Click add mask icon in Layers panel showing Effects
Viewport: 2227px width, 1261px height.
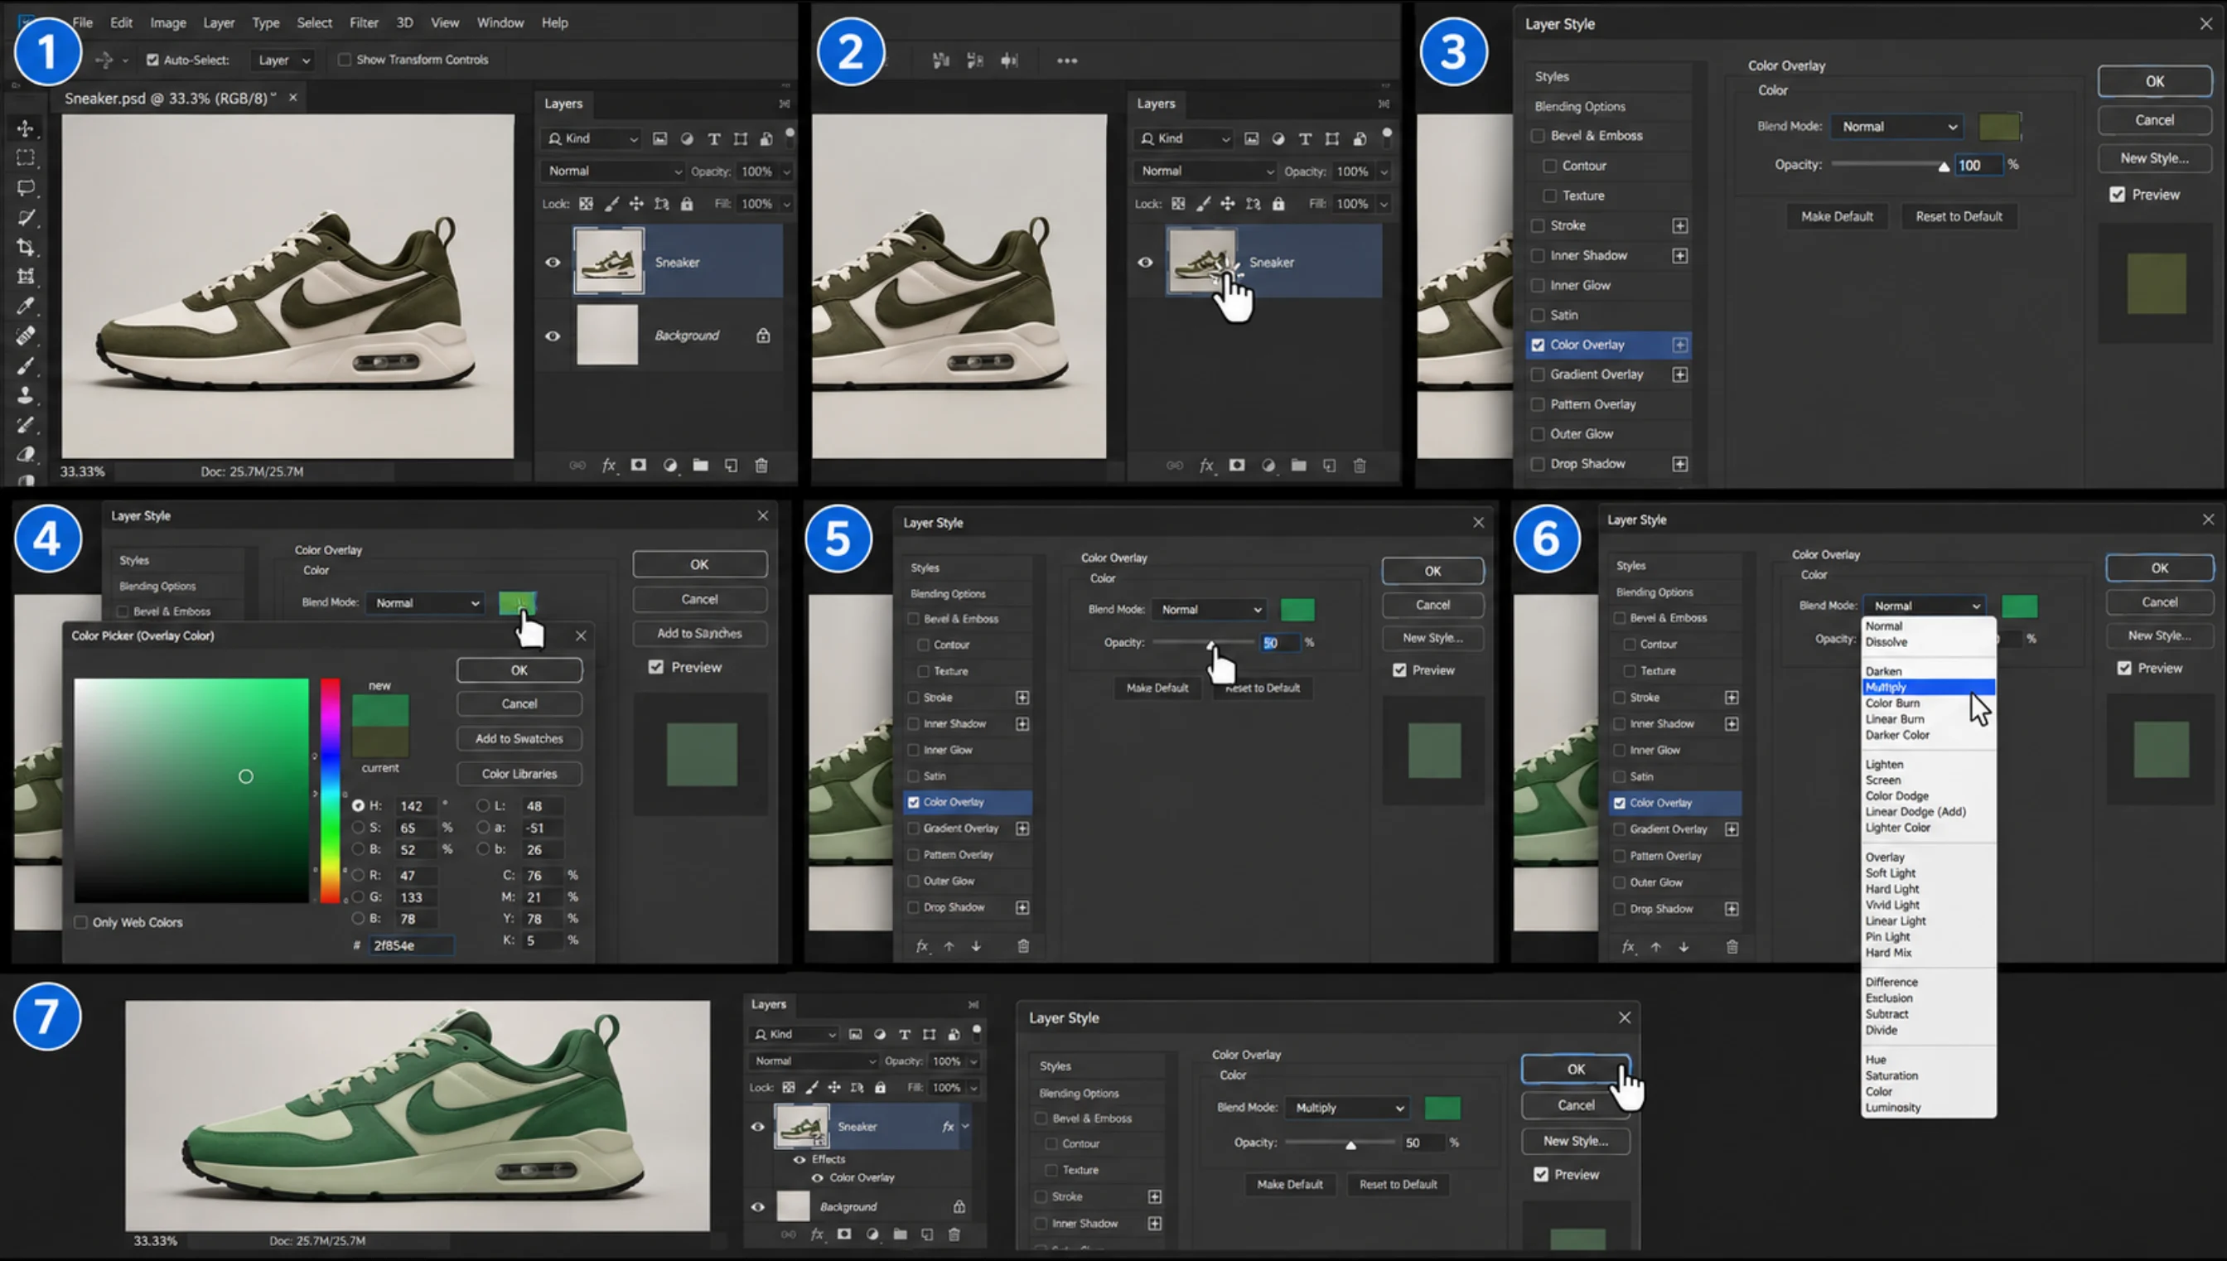(844, 1234)
